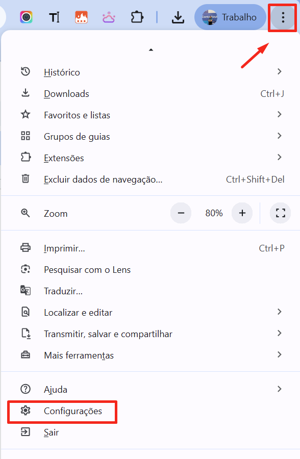This screenshot has height=459, width=300.
Task: Enter fullscreen via the zoom fullscreen icon
Action: [280, 213]
